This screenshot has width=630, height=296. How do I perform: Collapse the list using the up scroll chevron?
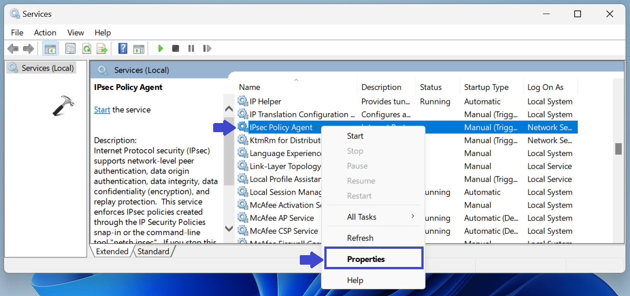pos(229,108)
